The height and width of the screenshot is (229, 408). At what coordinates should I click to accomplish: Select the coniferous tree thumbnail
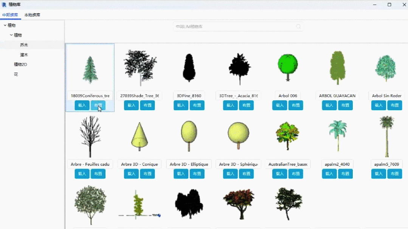coord(90,69)
